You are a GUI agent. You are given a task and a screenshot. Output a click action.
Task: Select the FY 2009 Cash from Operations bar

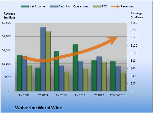tap(43, 59)
